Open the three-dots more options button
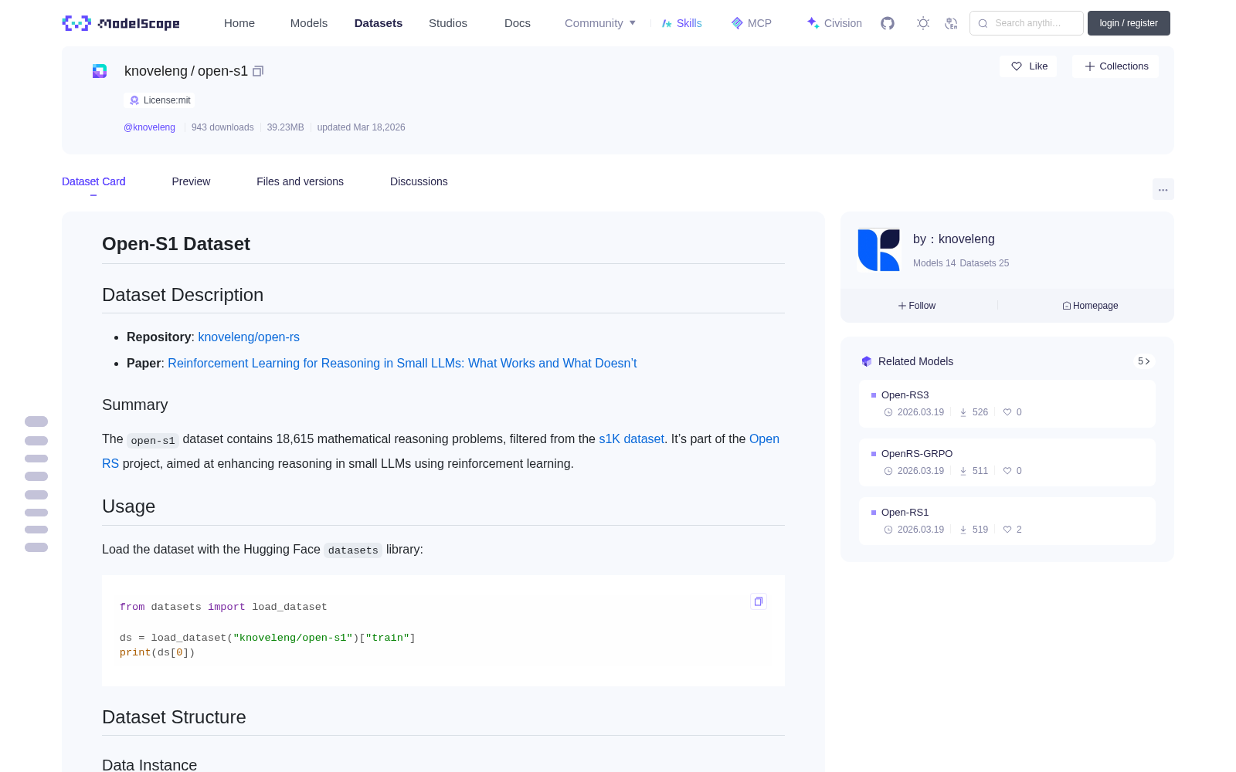1236x772 pixels. point(1163,190)
